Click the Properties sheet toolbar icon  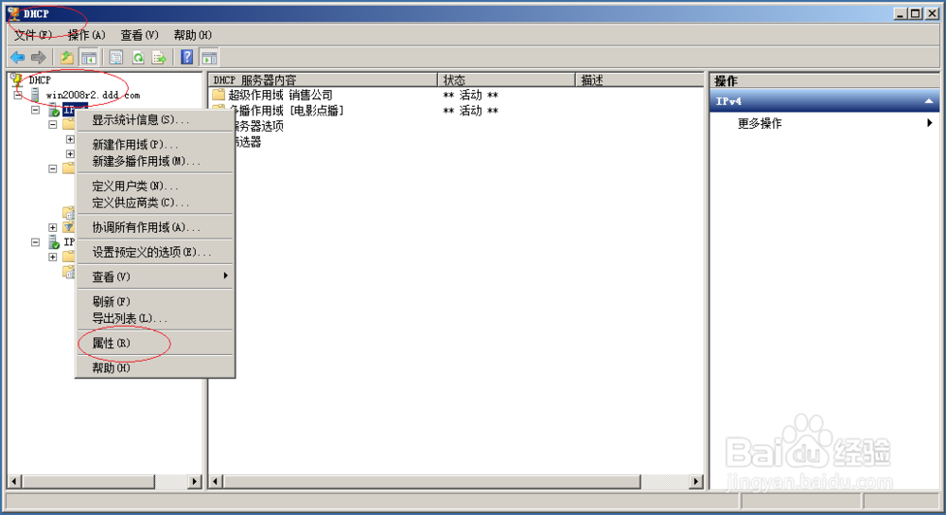115,58
